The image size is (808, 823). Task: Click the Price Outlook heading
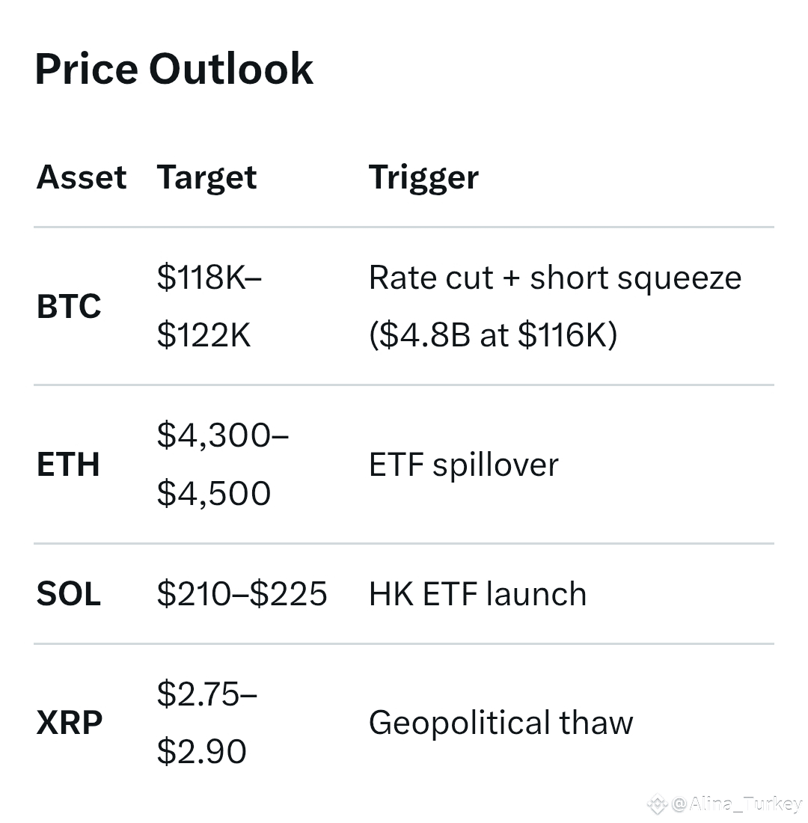click(x=174, y=69)
